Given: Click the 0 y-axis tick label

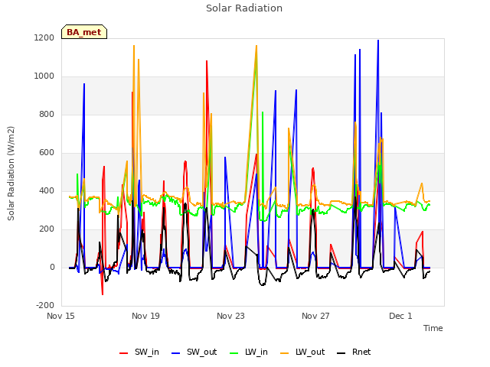Looking at the screenshot, I should (x=52, y=267).
